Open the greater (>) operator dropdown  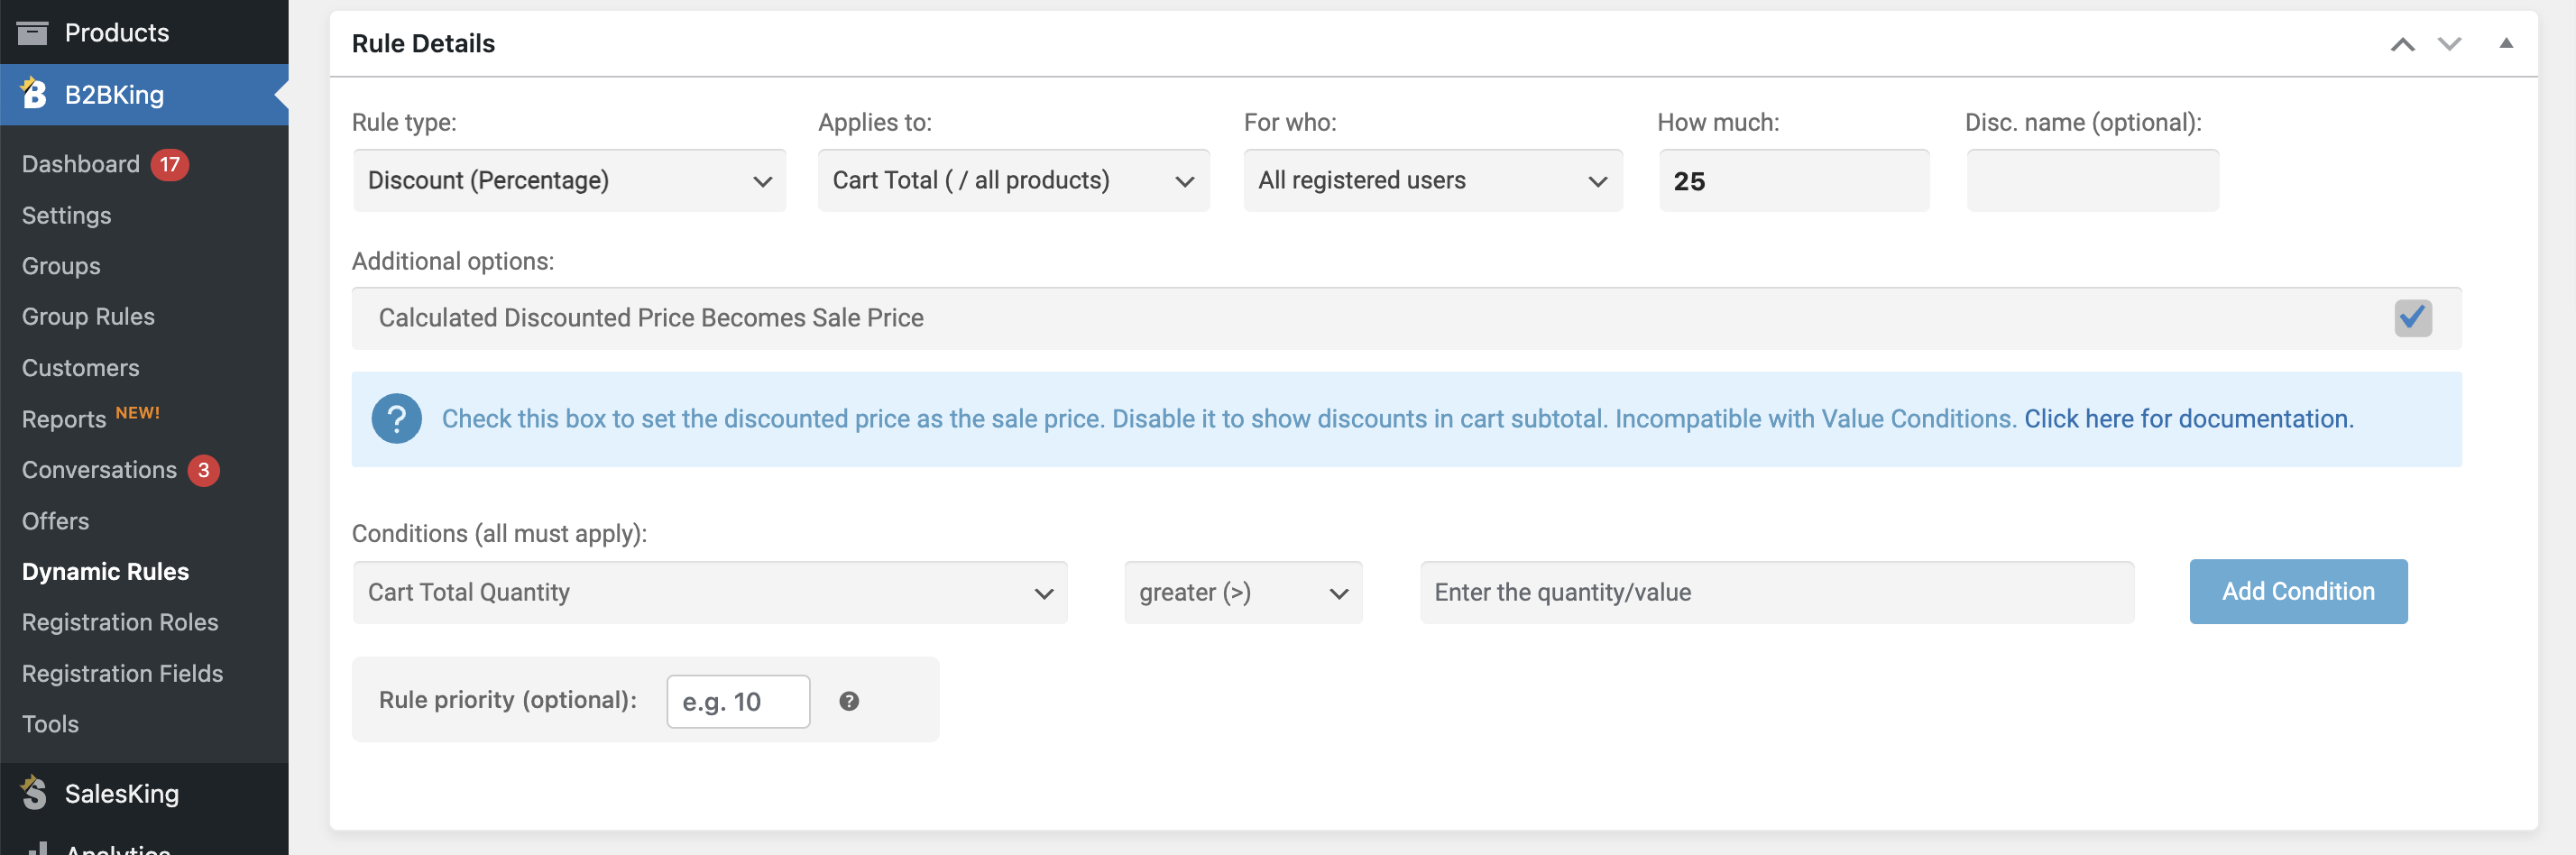pyautogui.click(x=1243, y=592)
